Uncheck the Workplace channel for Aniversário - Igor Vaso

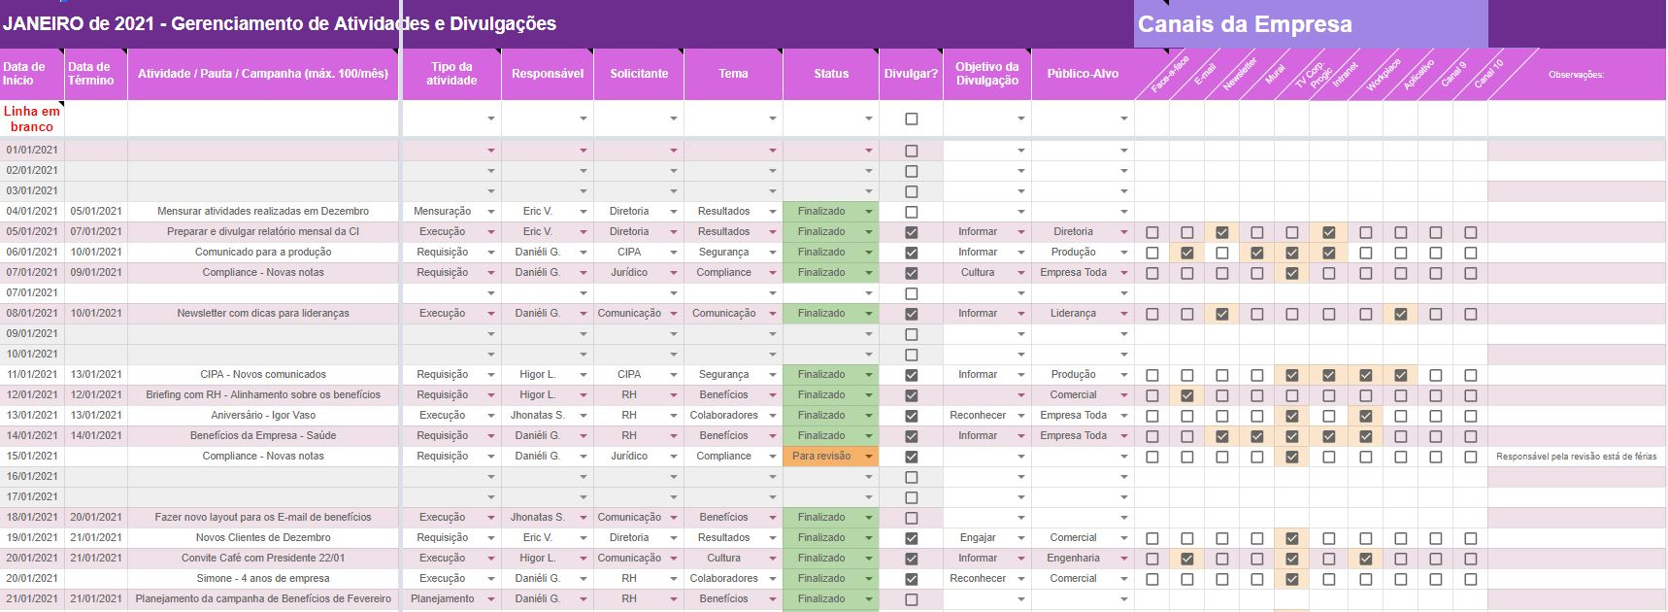[1366, 416]
